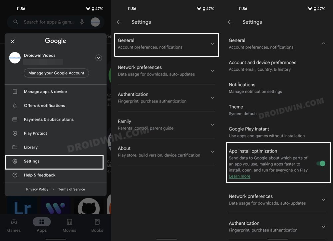Open Manage your Google Account
This screenshot has width=333, height=241.
click(56, 73)
